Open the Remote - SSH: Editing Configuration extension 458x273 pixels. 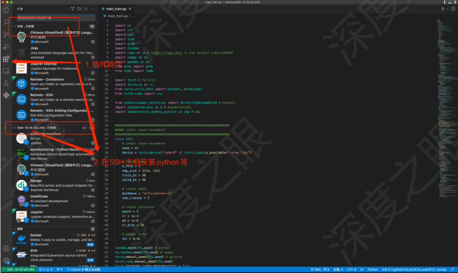coord(56,115)
